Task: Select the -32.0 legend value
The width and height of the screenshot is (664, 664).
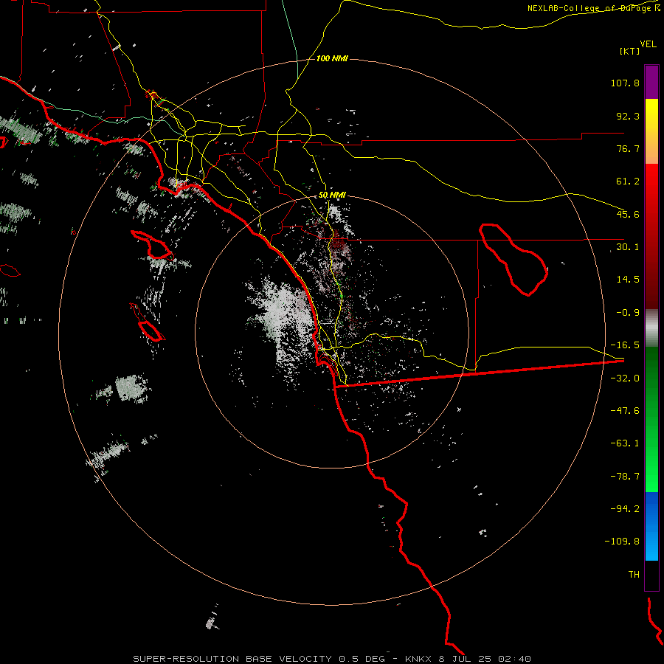Action: (625, 378)
